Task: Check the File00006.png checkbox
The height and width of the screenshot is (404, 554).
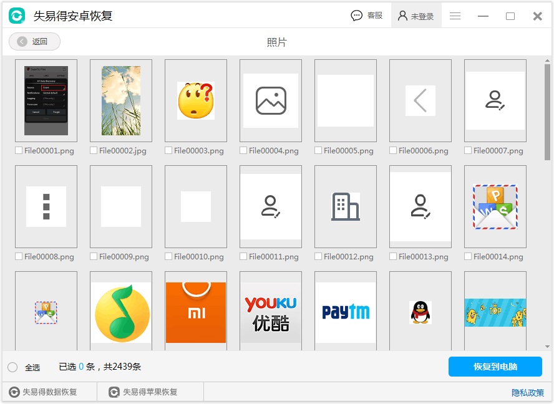Action: 393,150
